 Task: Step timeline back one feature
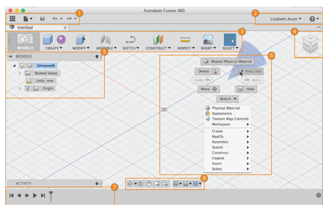click(19, 195)
